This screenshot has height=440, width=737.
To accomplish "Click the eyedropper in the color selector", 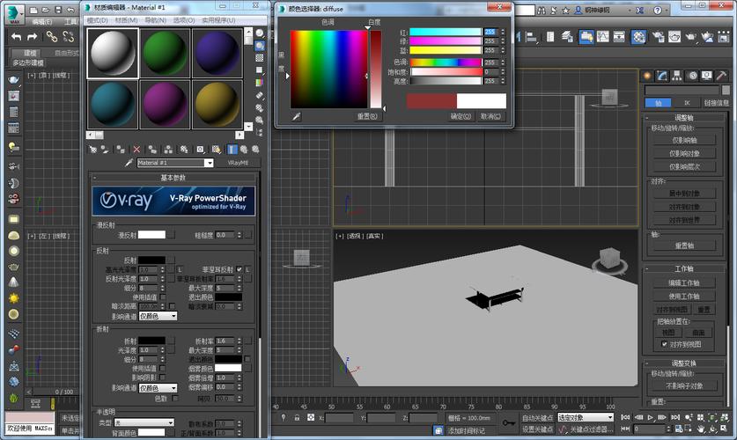I will click(x=297, y=115).
